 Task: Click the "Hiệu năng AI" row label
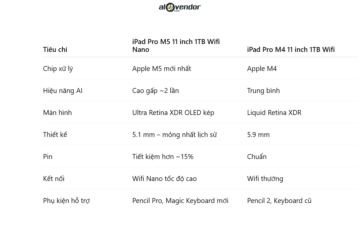point(63,91)
